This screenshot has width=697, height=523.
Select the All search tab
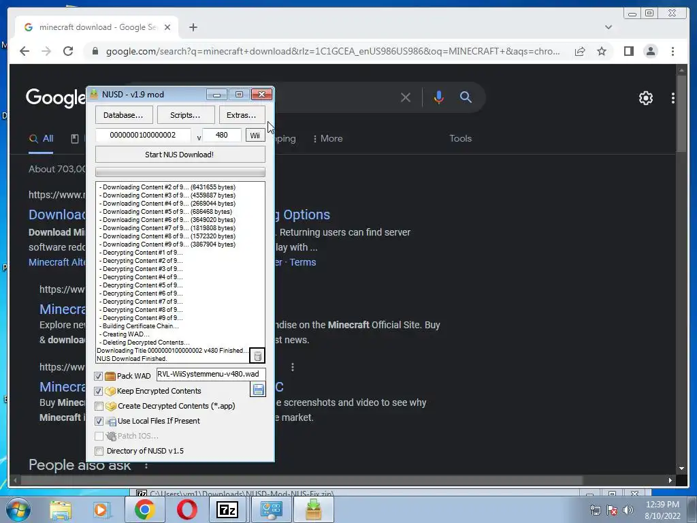(x=41, y=138)
